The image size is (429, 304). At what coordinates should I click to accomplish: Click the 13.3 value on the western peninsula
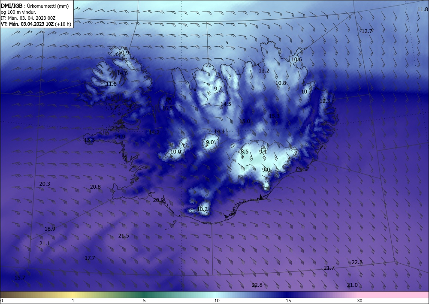90,140
